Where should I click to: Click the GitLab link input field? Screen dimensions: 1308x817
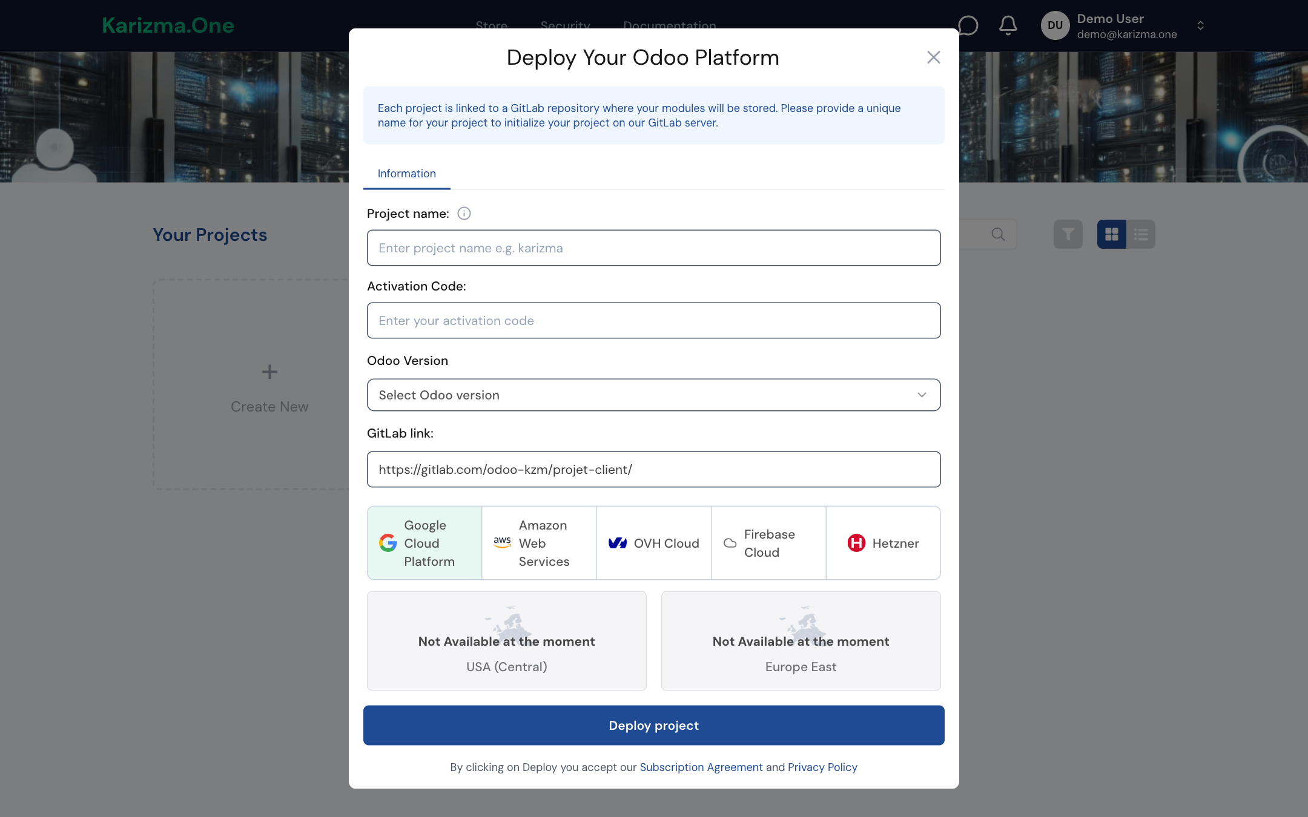[653, 469]
